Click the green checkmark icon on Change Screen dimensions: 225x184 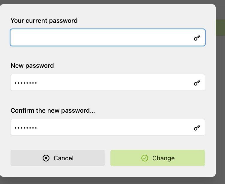(145, 158)
